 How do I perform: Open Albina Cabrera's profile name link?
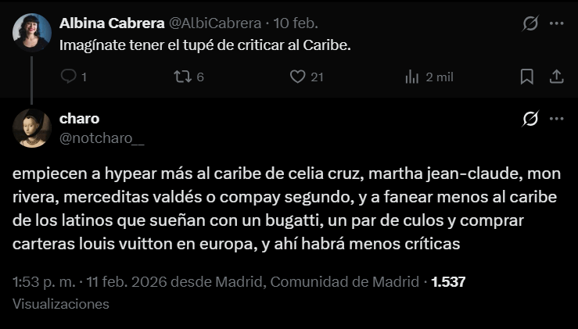113,23
